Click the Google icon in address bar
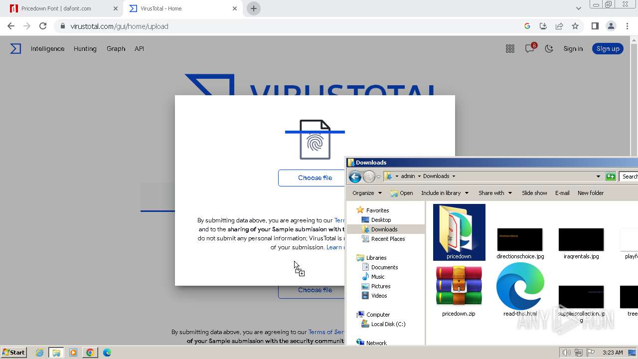 527,26
